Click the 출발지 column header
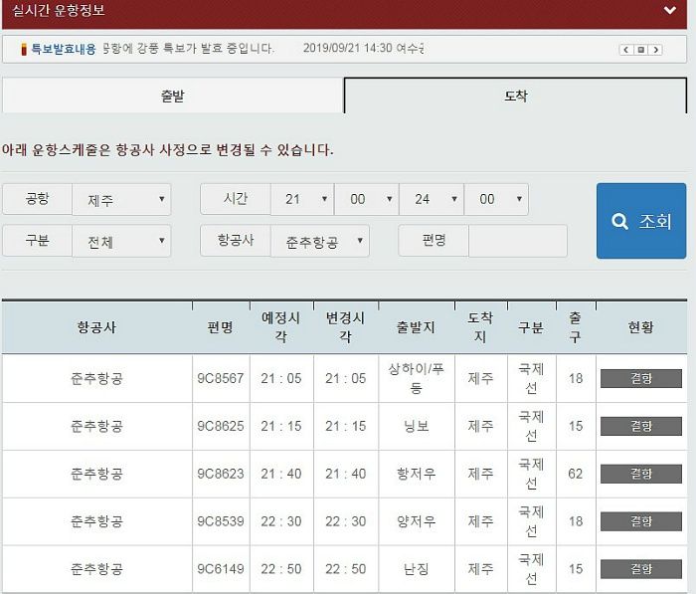Viewport: 696px width, 594px height. tap(416, 327)
